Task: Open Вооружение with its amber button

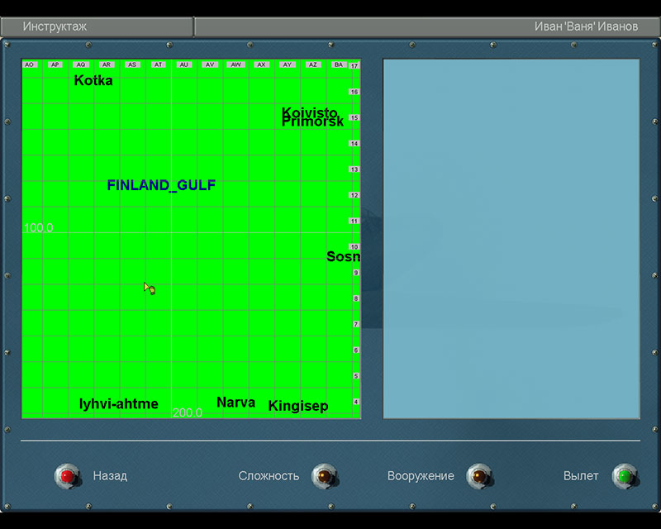Action: pyautogui.click(x=479, y=476)
